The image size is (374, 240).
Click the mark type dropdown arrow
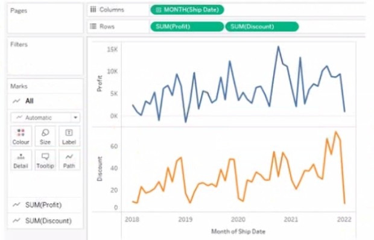tap(75, 118)
